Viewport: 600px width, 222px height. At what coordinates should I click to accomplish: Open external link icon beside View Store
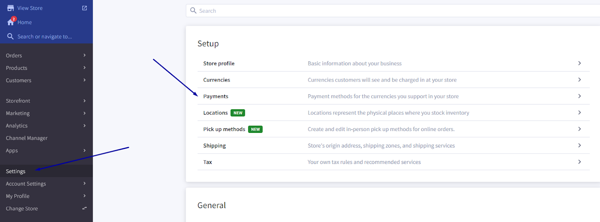click(x=84, y=8)
